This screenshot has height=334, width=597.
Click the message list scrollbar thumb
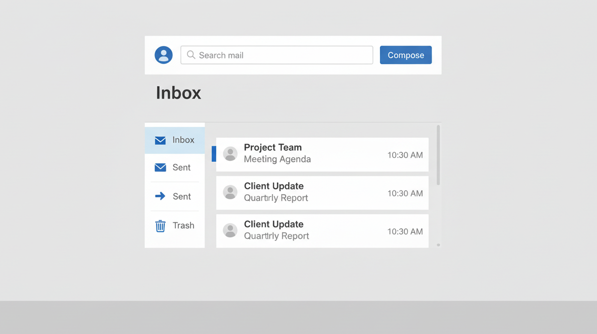(438, 155)
